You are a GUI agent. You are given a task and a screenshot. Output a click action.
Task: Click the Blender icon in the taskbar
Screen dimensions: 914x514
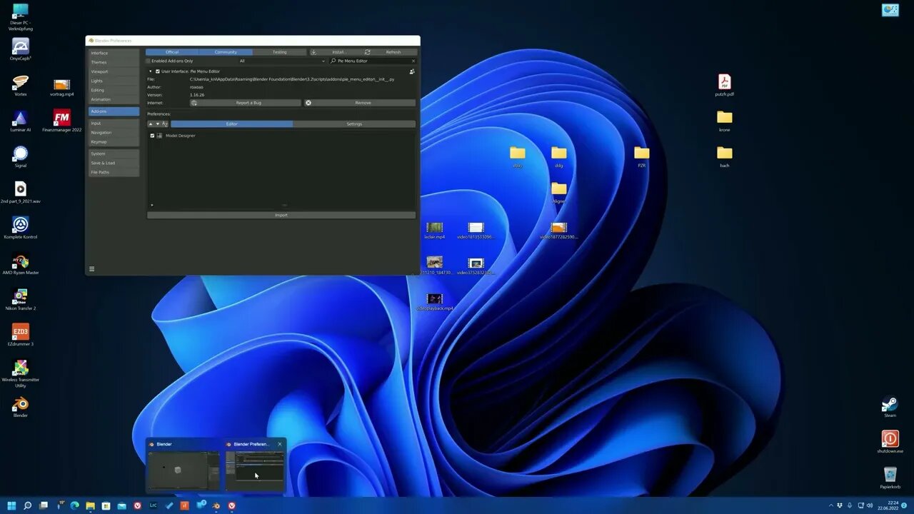[216, 505]
